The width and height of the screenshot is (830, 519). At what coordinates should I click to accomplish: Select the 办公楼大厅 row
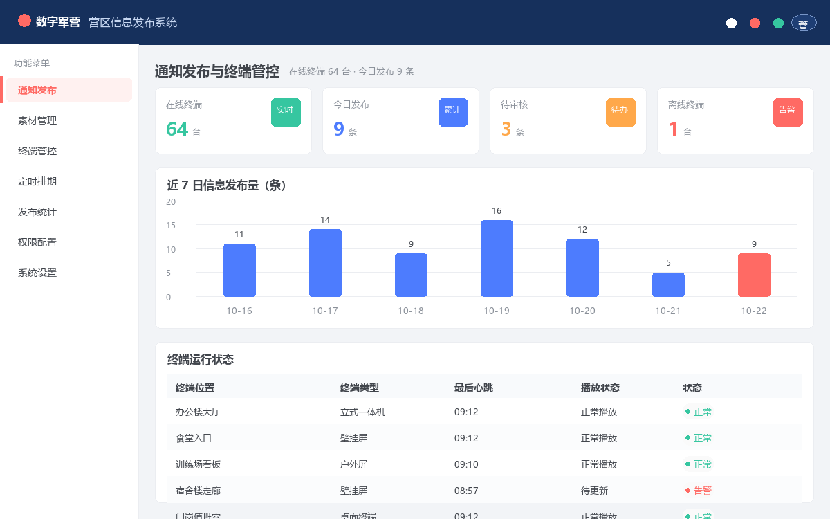click(x=484, y=412)
